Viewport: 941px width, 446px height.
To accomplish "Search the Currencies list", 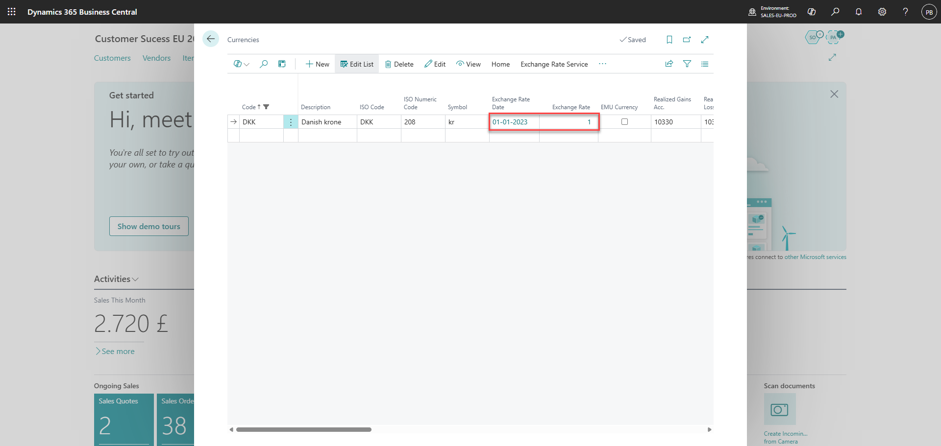I will click(x=264, y=64).
